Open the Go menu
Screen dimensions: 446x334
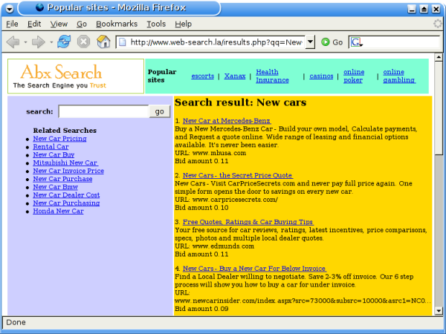[82, 24]
